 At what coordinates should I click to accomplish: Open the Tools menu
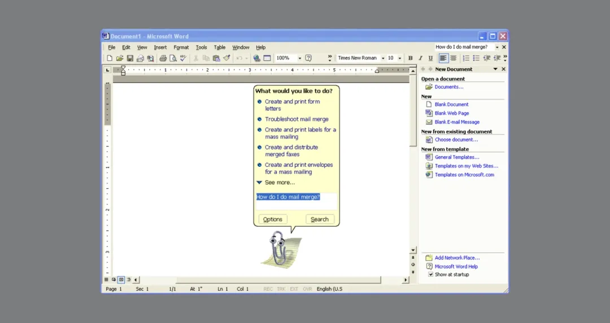click(x=201, y=47)
